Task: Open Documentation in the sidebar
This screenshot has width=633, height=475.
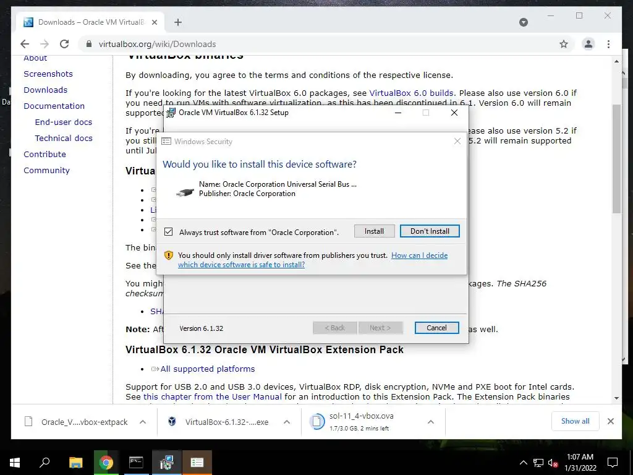Action: [54, 106]
